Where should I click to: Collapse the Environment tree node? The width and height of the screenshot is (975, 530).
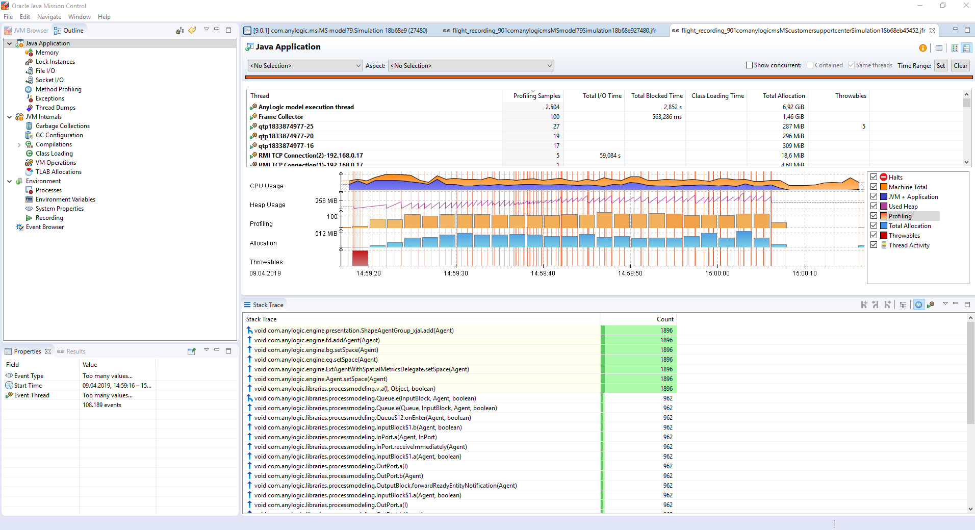pyautogui.click(x=10, y=181)
